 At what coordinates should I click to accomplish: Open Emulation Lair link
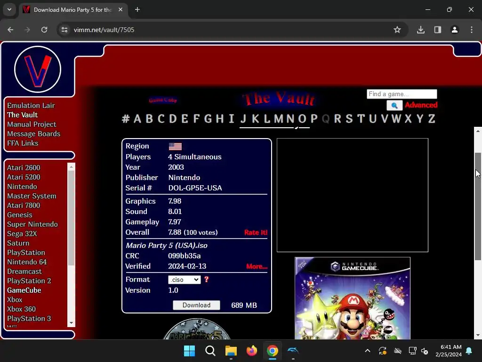[31, 106]
